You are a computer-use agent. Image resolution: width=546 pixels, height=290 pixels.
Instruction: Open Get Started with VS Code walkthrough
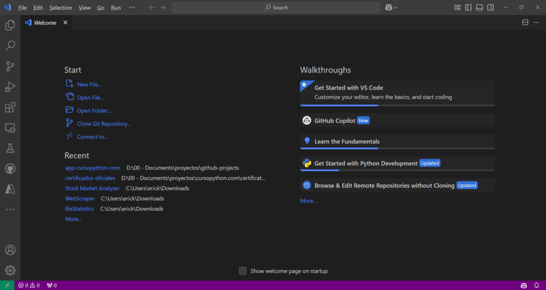pos(397,93)
